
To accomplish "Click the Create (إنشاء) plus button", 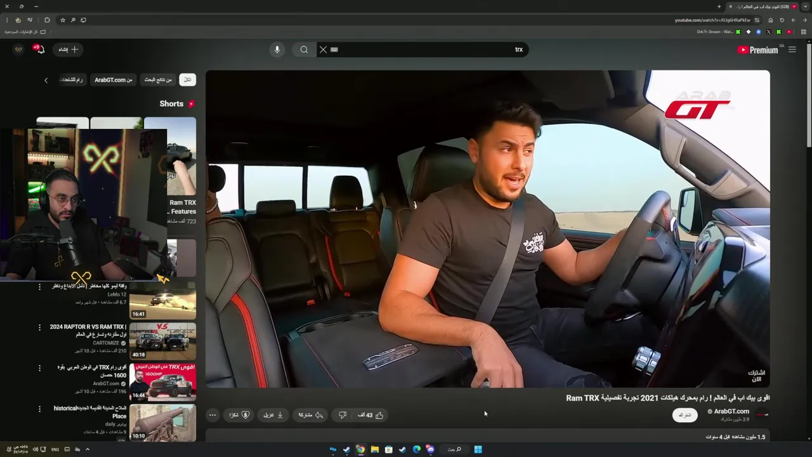I will 68,50.
